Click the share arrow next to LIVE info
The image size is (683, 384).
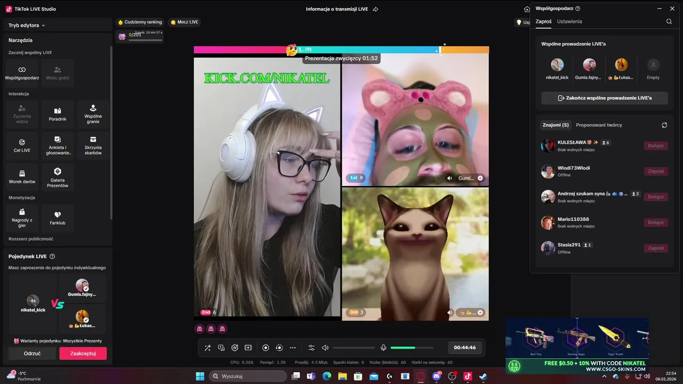(x=376, y=9)
